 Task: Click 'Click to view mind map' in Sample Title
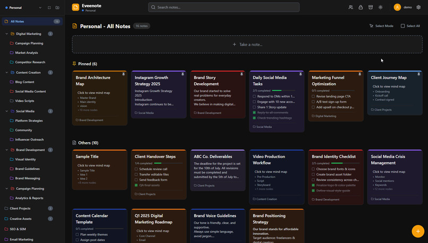pyautogui.click(x=93, y=166)
